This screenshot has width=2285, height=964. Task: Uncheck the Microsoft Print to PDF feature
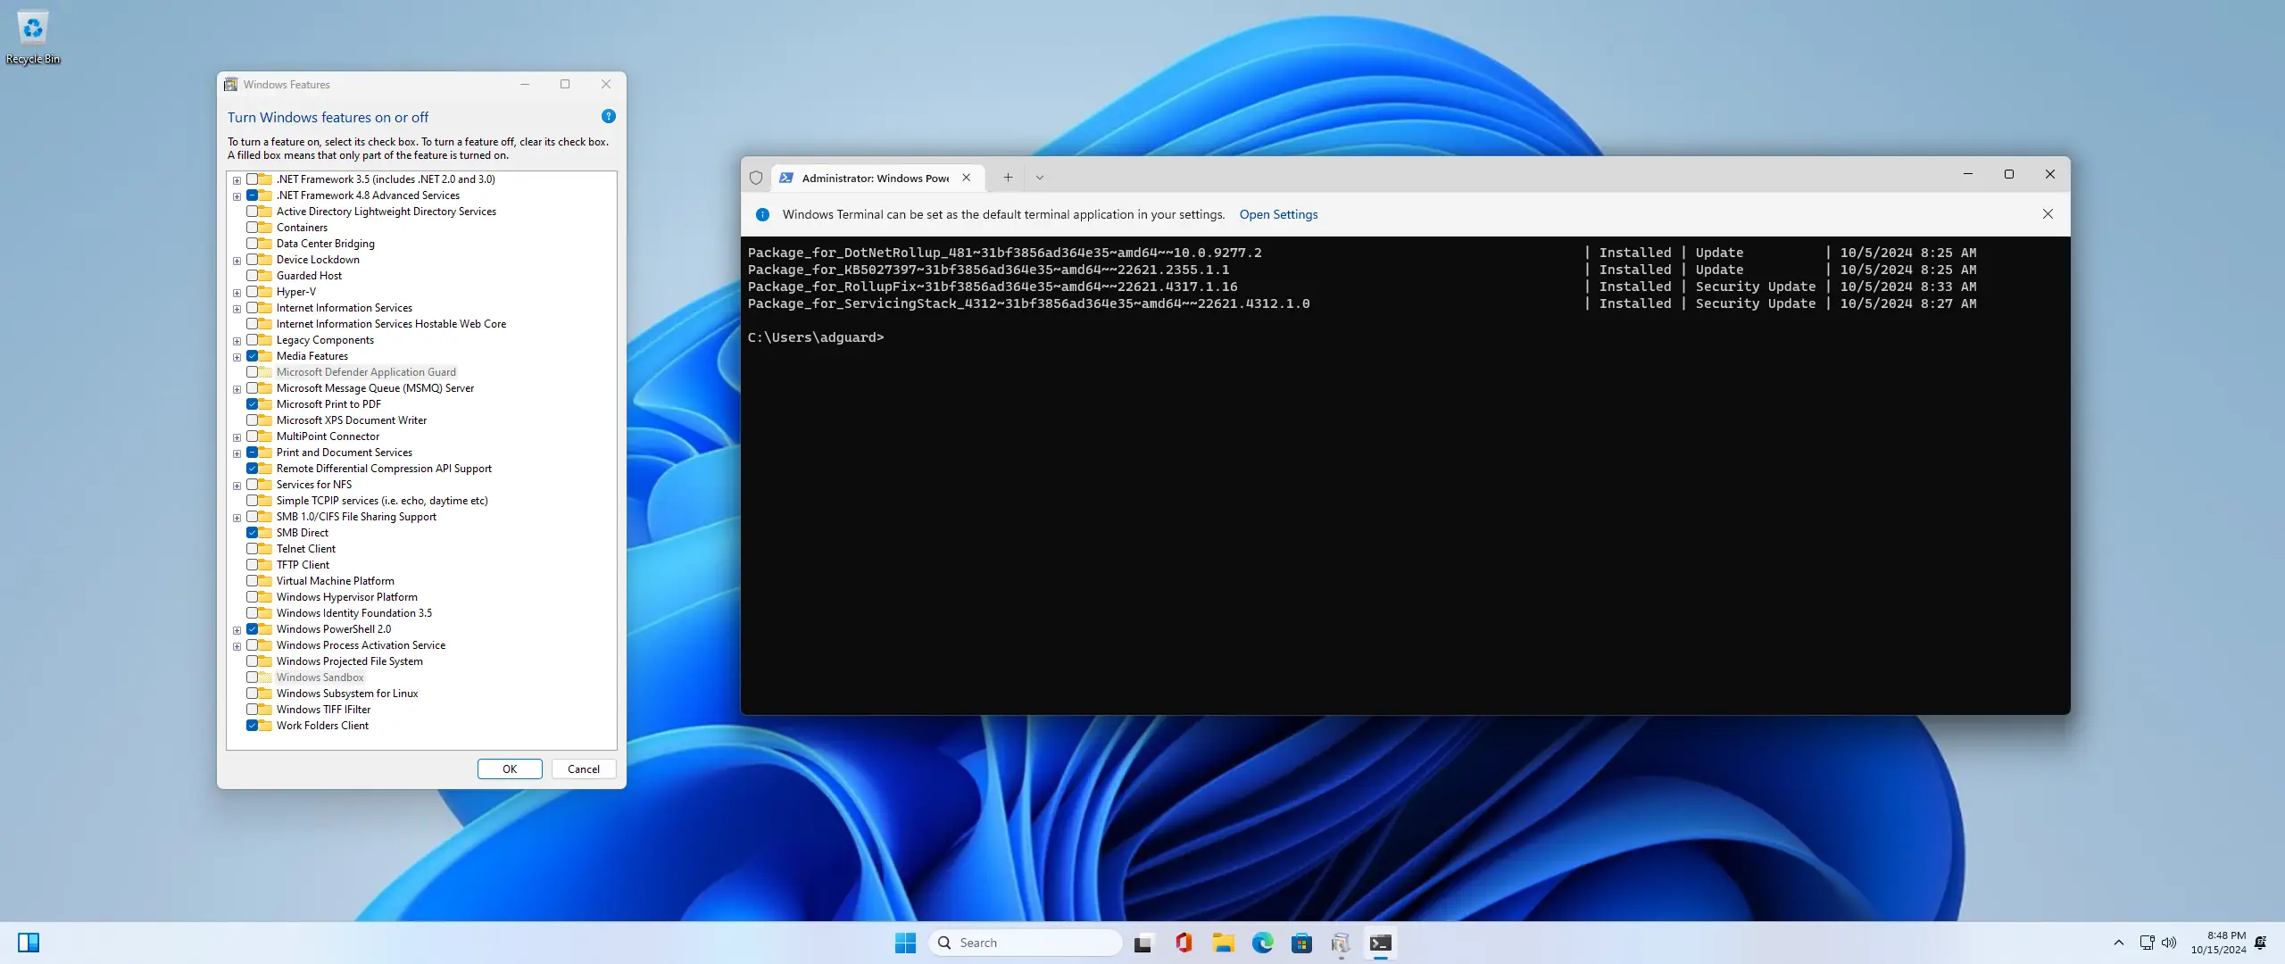click(253, 404)
